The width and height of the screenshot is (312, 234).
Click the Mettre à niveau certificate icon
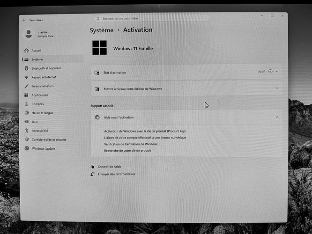pyautogui.click(x=97, y=88)
